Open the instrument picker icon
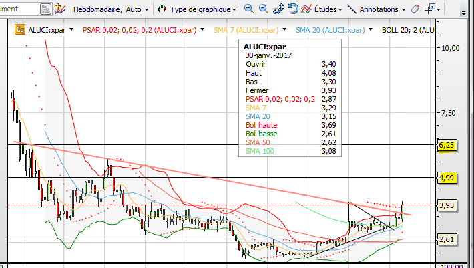Screen dimensions: 474x268 45,9
